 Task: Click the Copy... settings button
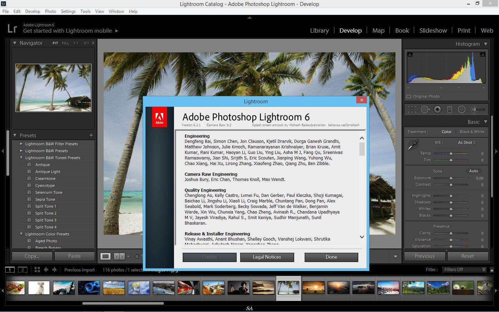[x=32, y=256]
